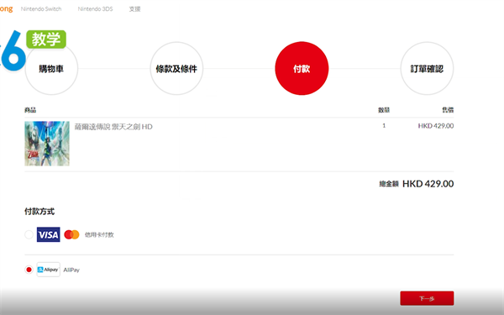Go to 購物車 step circle

[51, 69]
